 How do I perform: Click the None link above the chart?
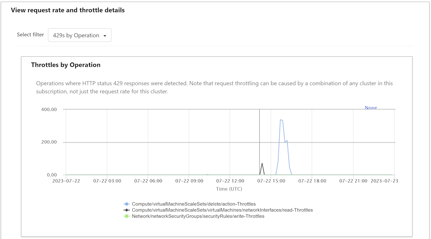(371, 108)
